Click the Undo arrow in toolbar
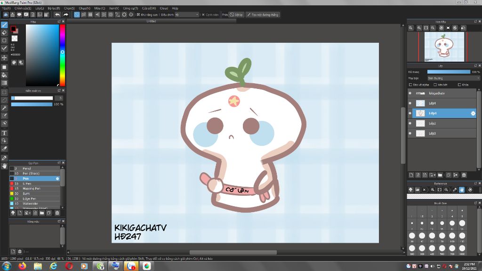The height and width of the screenshot is (271, 482). [57, 15]
